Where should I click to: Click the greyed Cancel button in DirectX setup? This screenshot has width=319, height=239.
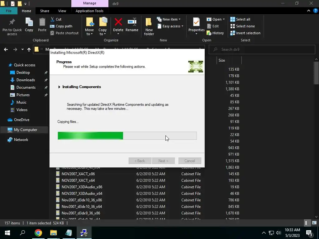[190, 161]
